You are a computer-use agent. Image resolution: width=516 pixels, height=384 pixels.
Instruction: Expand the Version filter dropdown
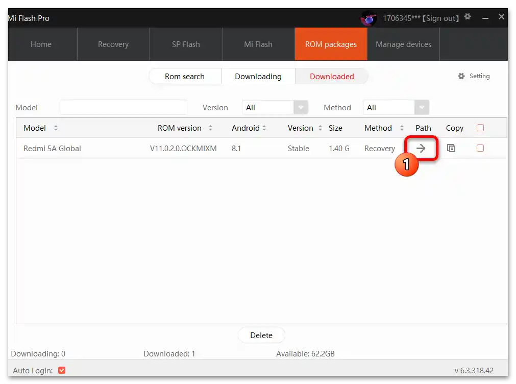coord(301,107)
